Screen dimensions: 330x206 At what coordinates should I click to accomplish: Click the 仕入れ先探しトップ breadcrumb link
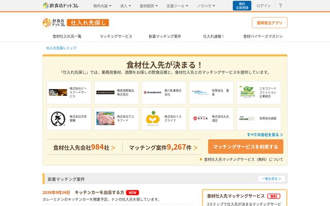61,48
